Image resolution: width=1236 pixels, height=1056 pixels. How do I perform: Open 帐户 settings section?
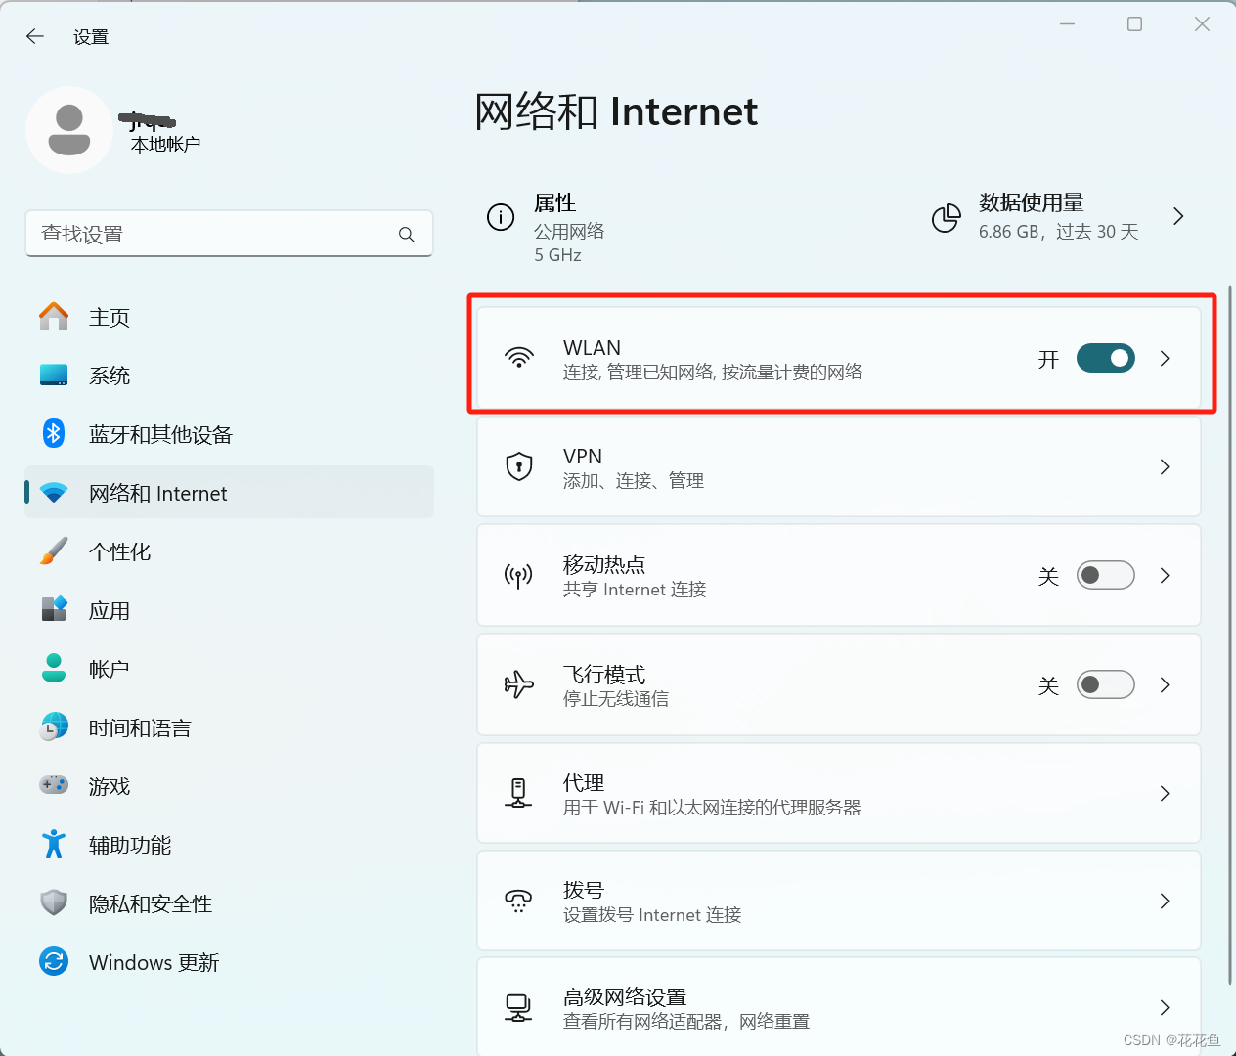229,669
